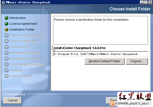The height and width of the screenshot is (107, 153).
Task: Click the Install Data Collector circle icon
Action: [7, 59]
